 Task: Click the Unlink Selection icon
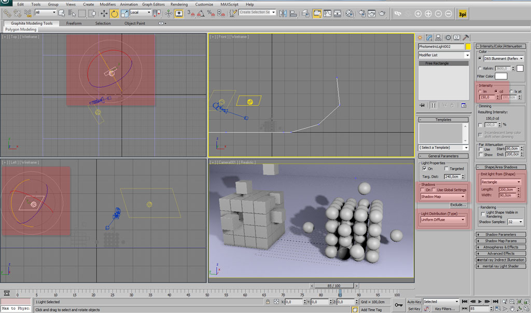(17, 13)
